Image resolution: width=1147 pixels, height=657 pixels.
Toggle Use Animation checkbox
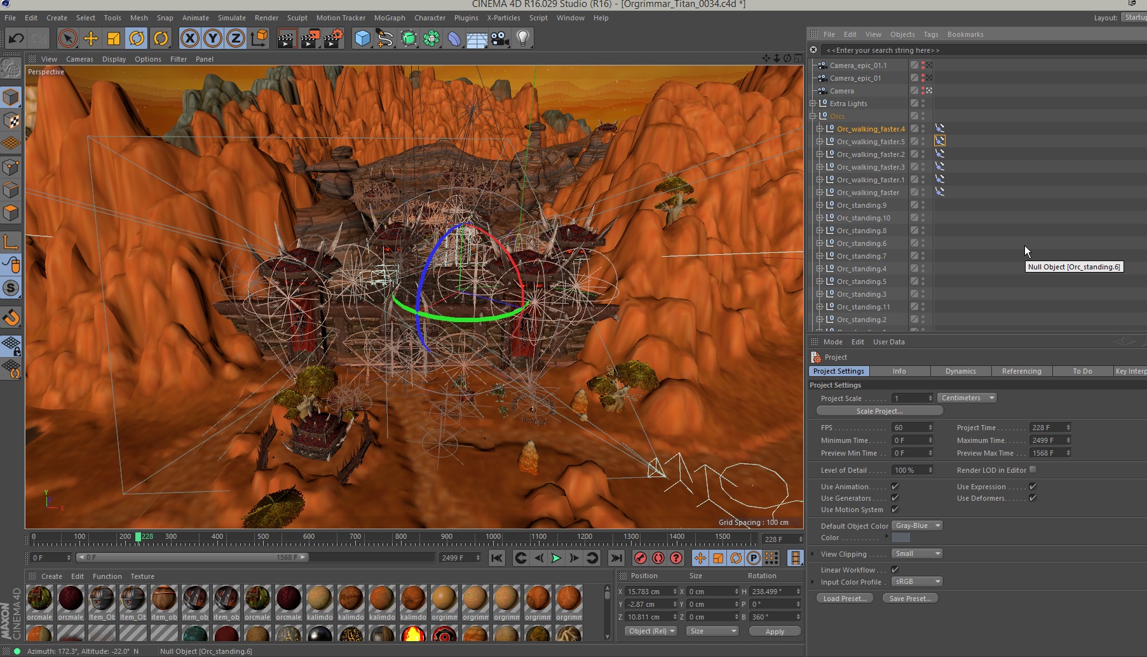tap(895, 487)
